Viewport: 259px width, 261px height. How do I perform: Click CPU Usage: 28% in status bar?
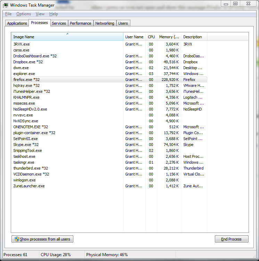click(x=56, y=255)
